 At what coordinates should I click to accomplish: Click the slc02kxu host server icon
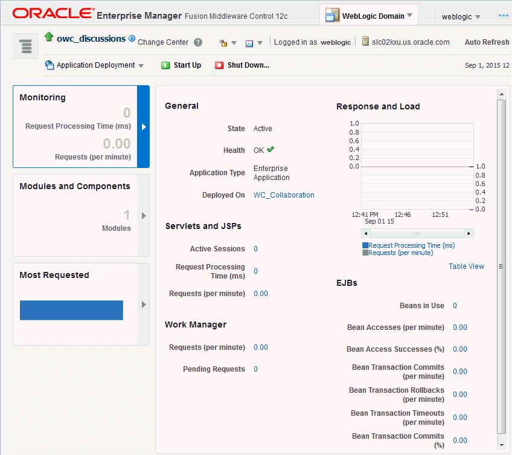pyautogui.click(x=365, y=42)
